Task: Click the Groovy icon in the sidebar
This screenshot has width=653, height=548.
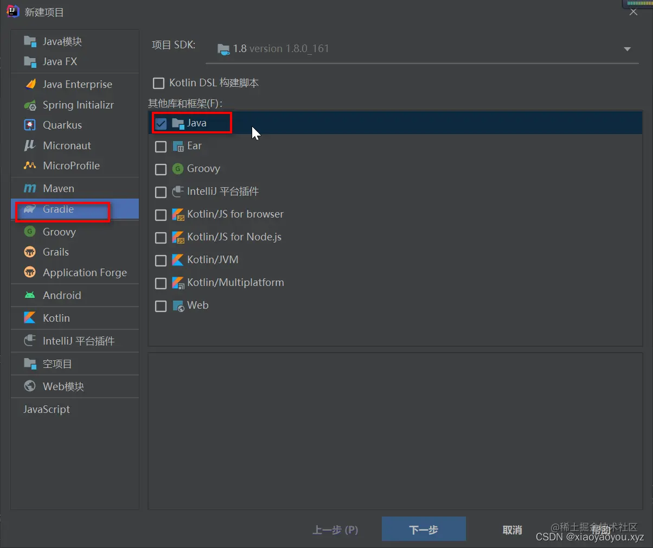Action: (x=30, y=232)
